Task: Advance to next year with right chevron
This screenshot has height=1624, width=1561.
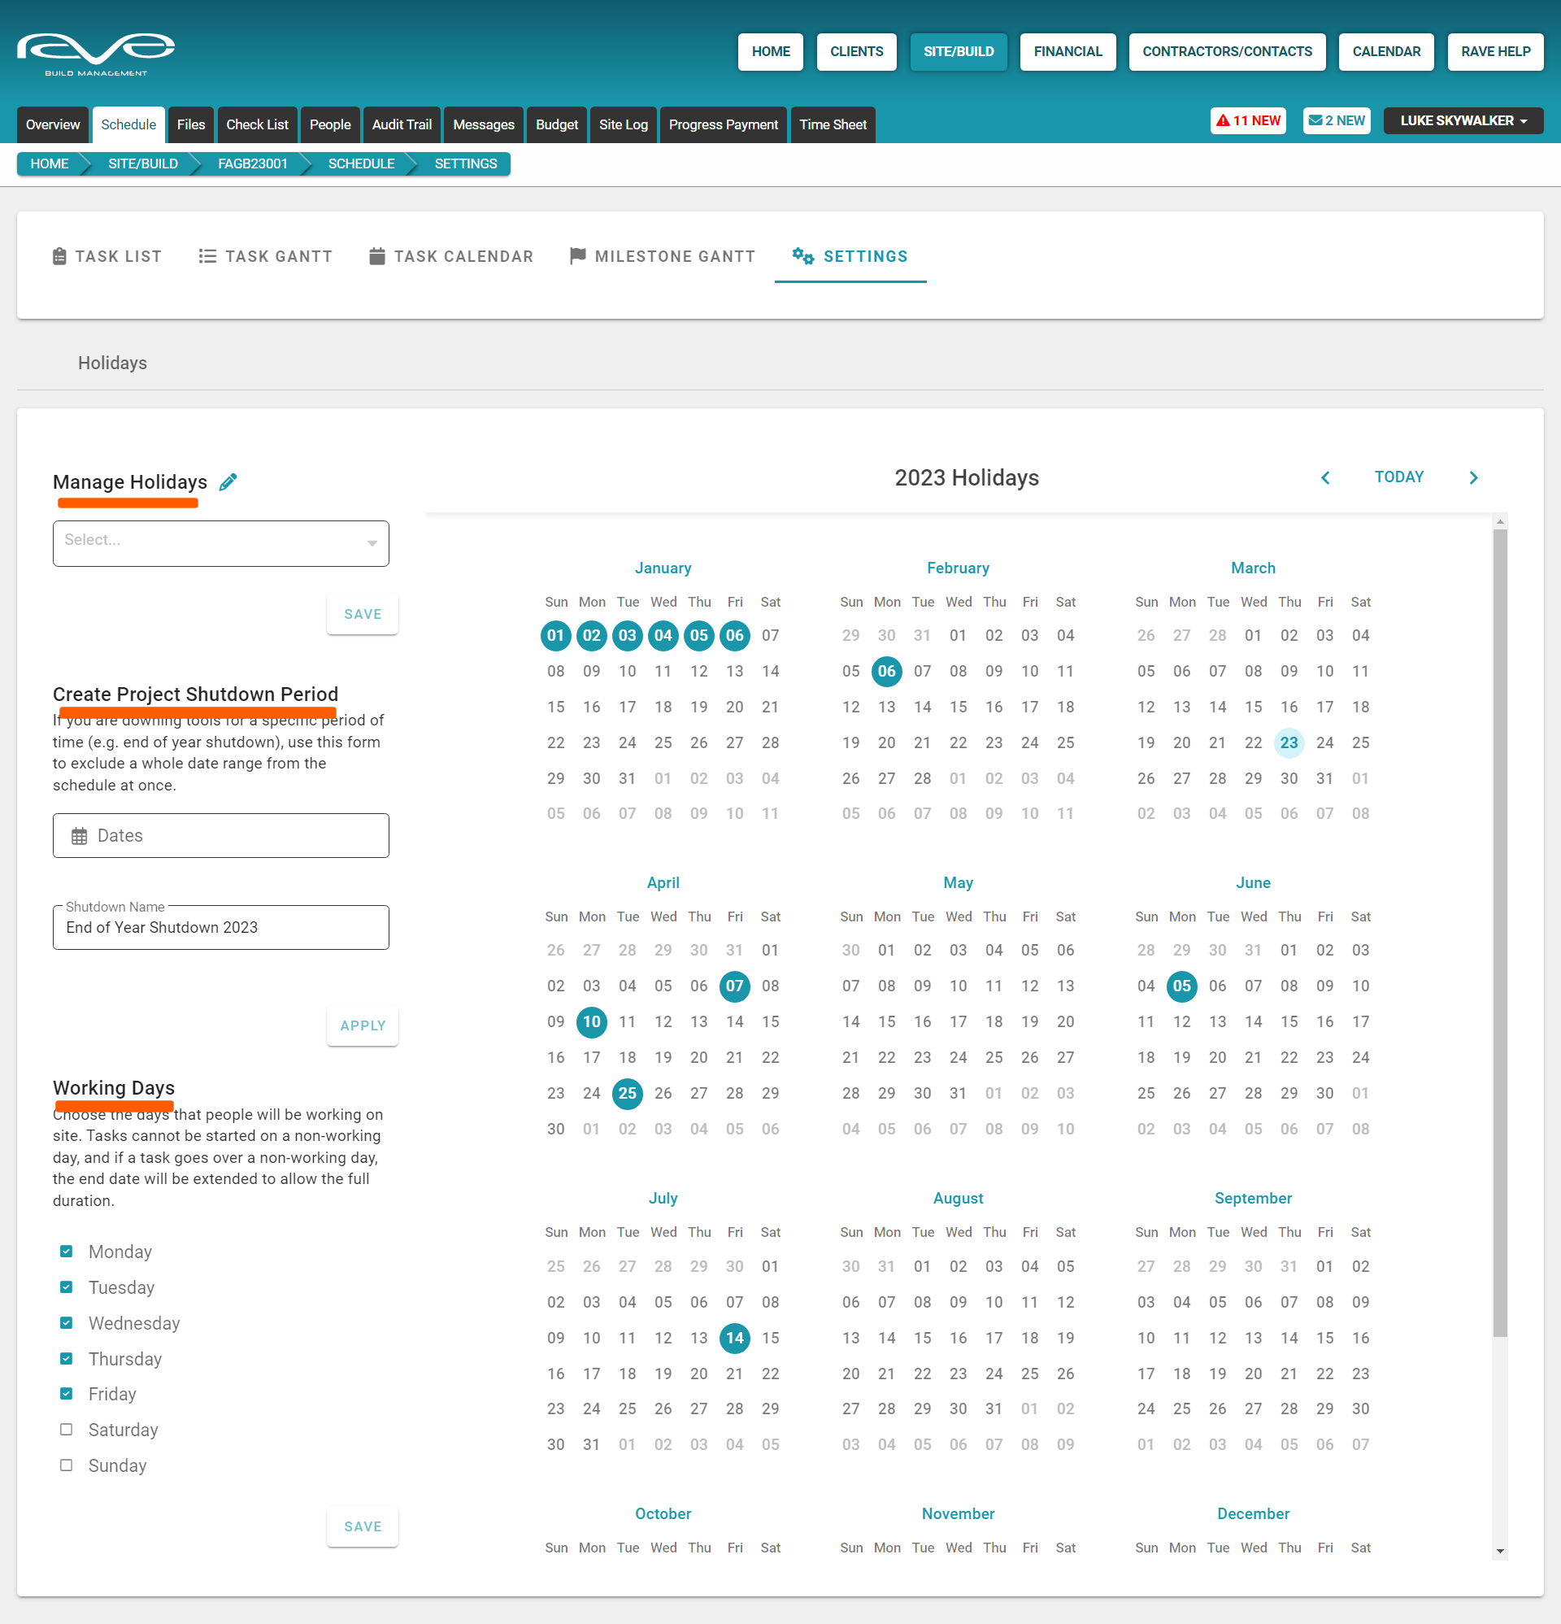Action: (1473, 478)
